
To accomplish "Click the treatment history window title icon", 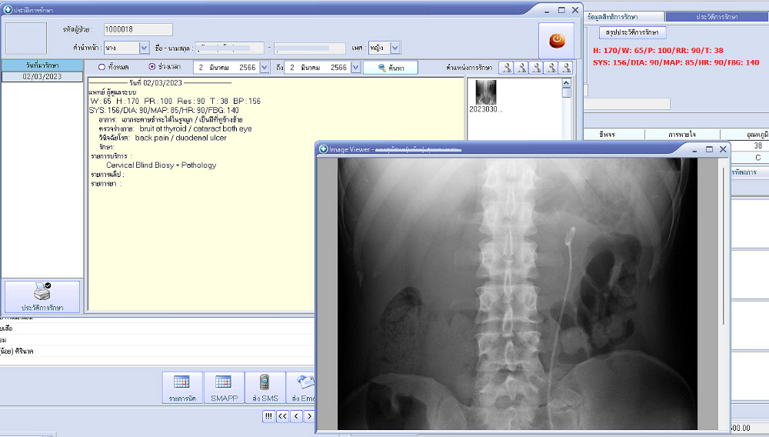I will [x=8, y=9].
